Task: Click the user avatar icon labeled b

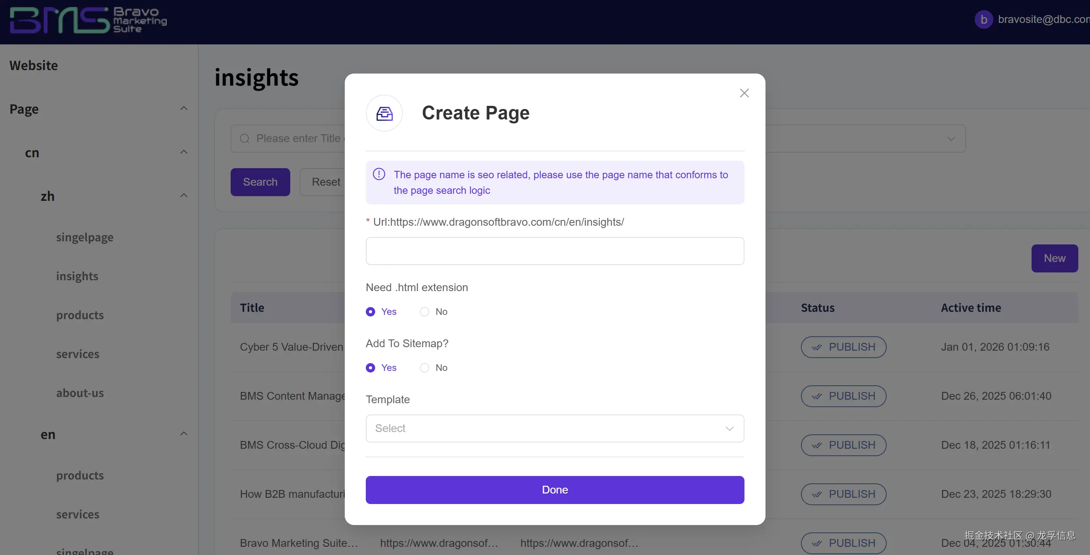Action: 983,19
